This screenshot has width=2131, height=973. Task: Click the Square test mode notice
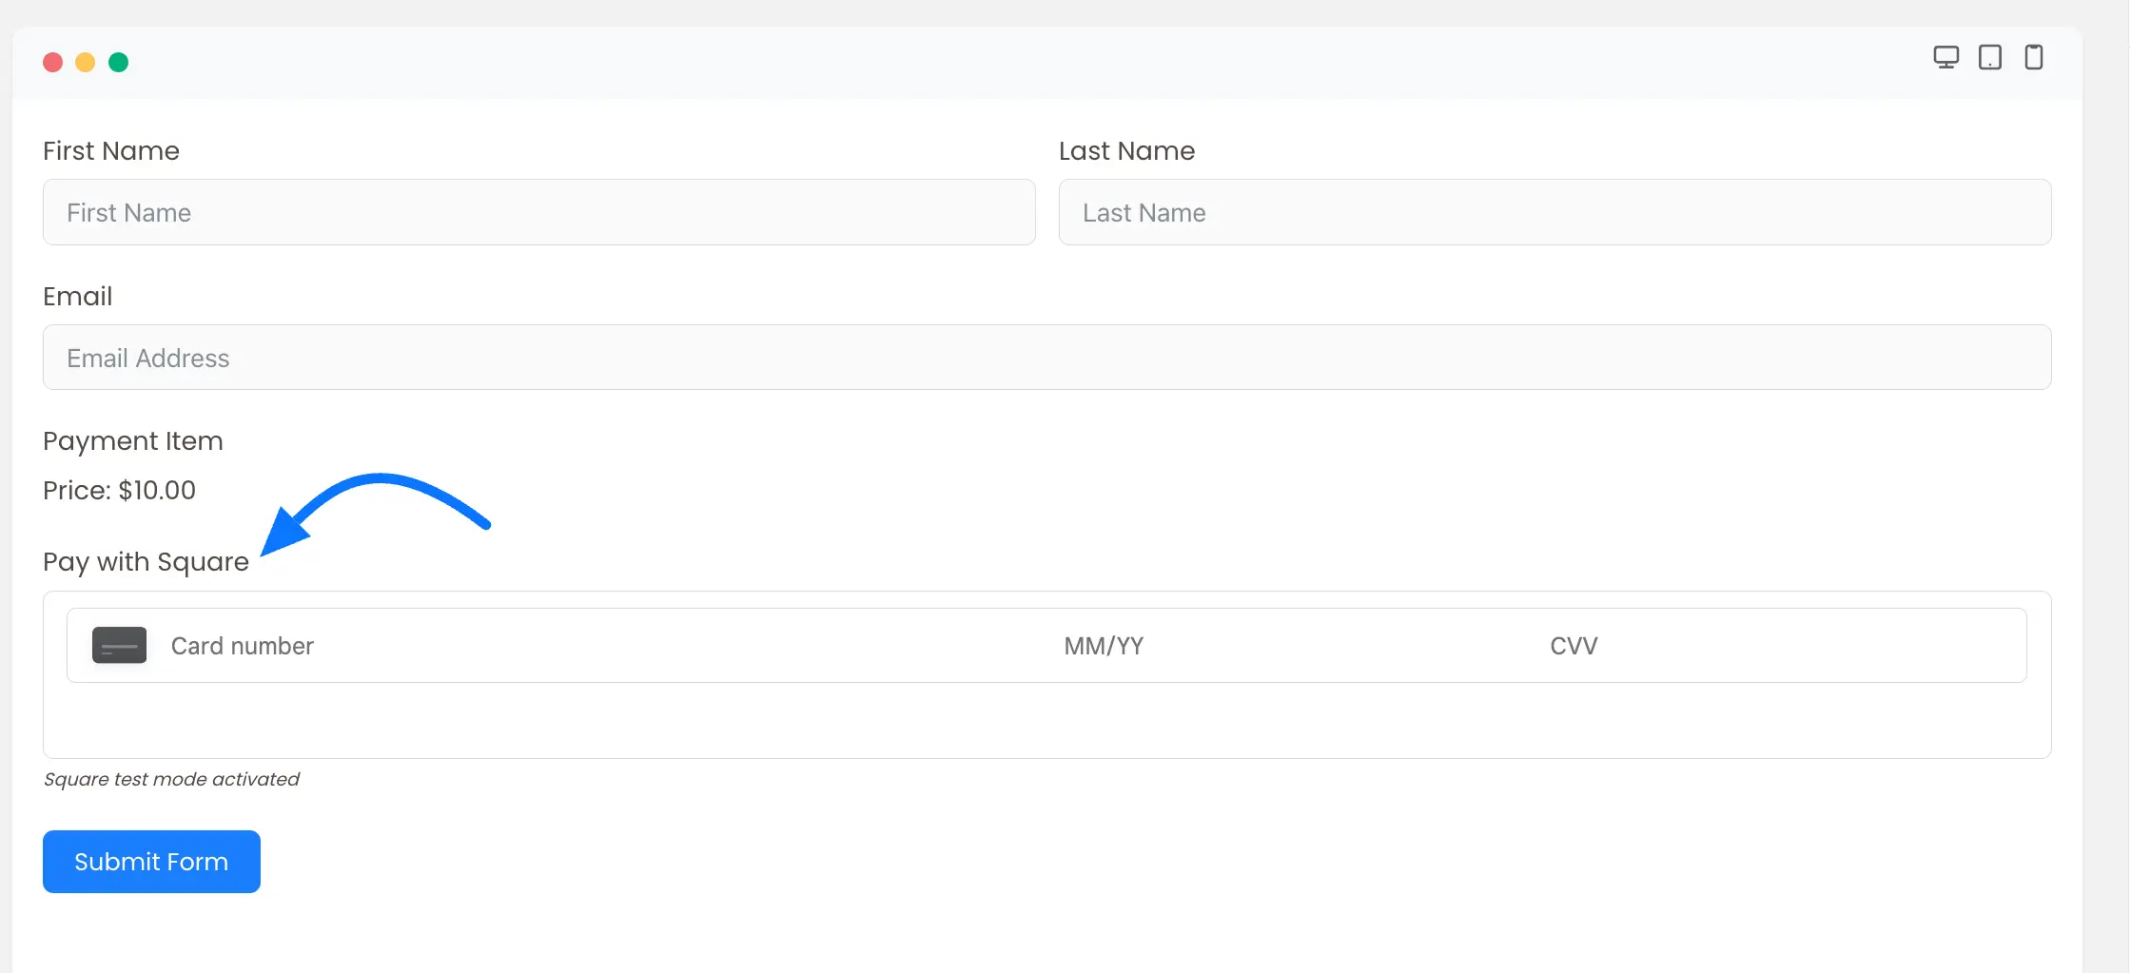point(171,779)
